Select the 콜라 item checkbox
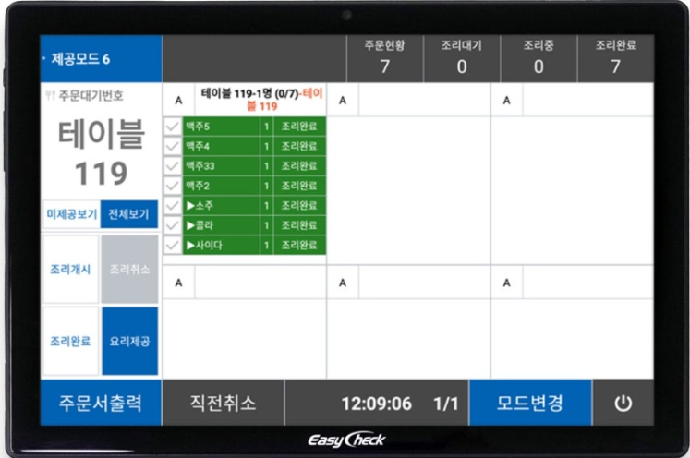 (x=173, y=225)
